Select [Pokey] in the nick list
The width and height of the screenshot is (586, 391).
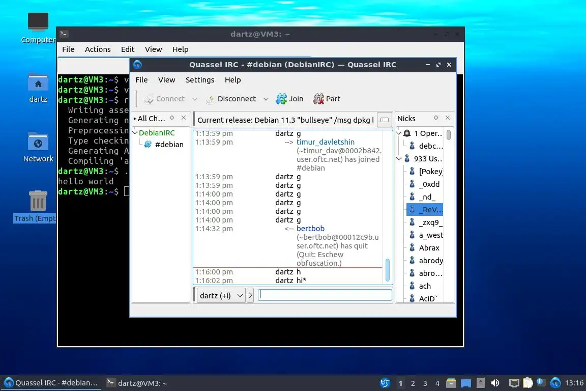click(430, 172)
